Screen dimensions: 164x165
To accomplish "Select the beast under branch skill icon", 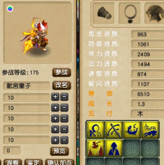I will tap(150, 130).
